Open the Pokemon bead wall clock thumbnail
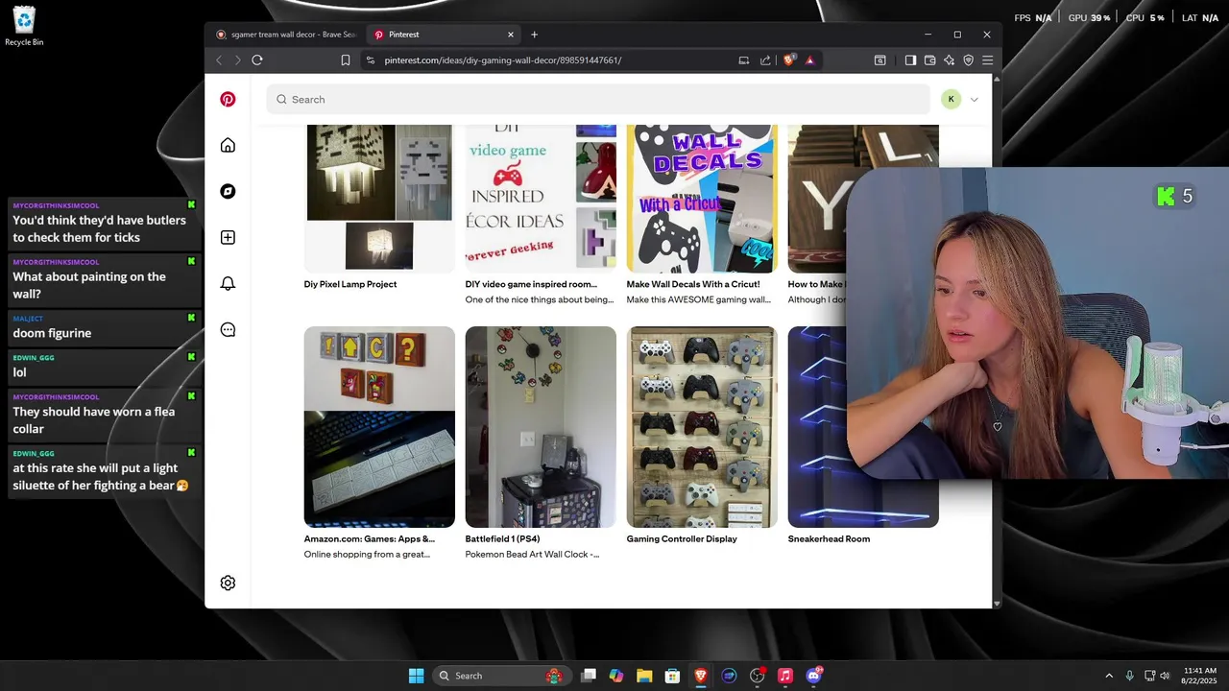1229x691 pixels. 541,427
